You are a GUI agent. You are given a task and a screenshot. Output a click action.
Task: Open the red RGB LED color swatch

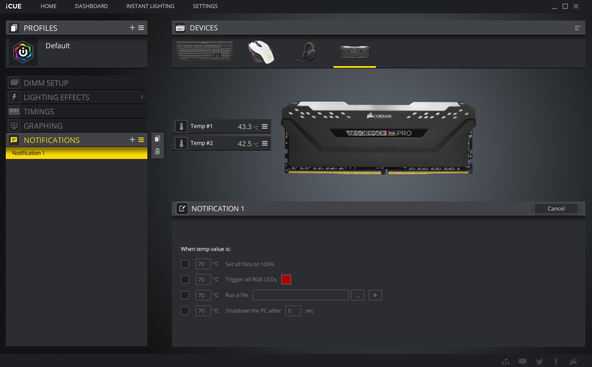[286, 279]
